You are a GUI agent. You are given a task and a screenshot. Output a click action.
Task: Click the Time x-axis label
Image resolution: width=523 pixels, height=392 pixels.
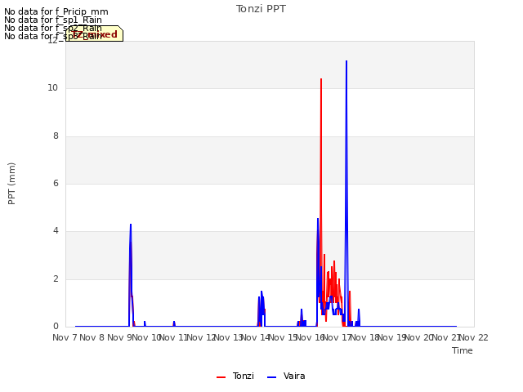[463, 350]
